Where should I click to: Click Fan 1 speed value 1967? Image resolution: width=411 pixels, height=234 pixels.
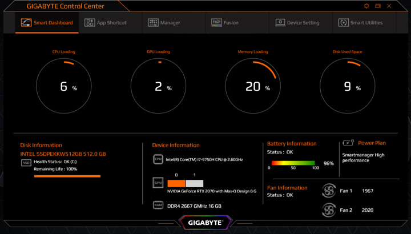click(x=368, y=191)
